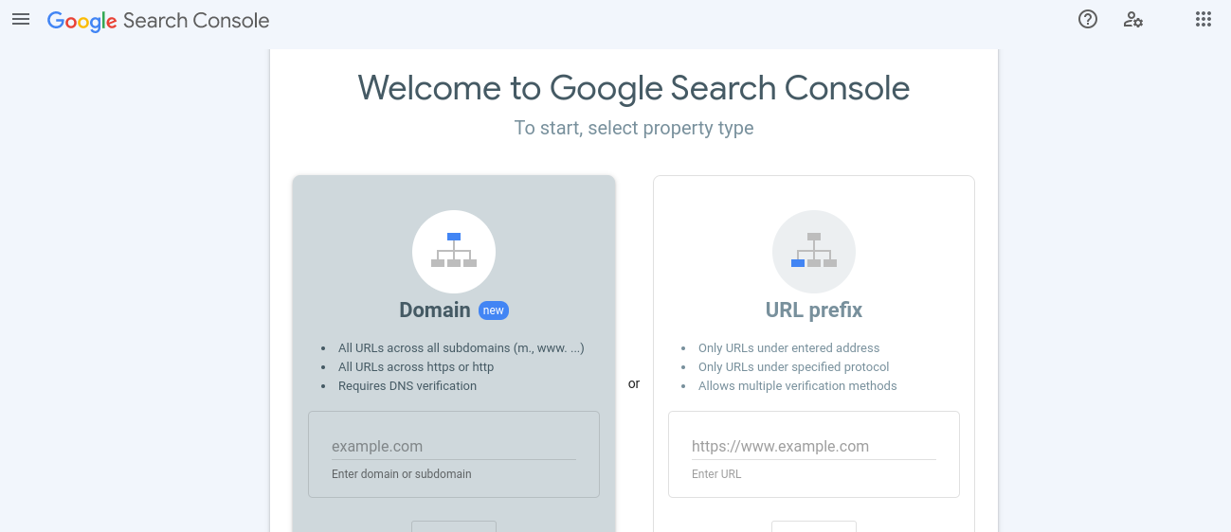Image resolution: width=1231 pixels, height=532 pixels.
Task: Click the "Allows multiple verification methods" bullet text
Action: click(x=797, y=386)
